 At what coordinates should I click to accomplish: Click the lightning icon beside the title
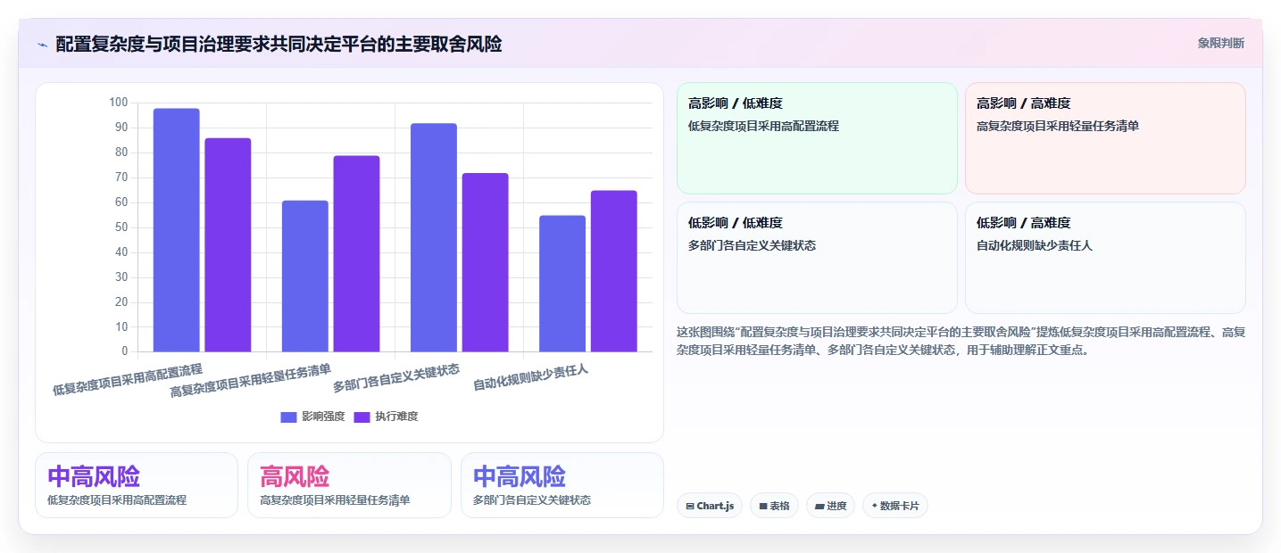[42, 44]
